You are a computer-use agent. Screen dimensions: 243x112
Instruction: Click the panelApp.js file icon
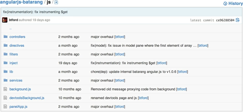click(5, 107)
